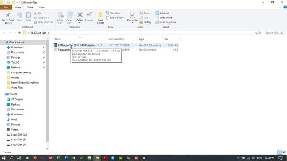The image size is (287, 161).
Task: Show hidden tray icons chevron
Action: tap(238, 158)
